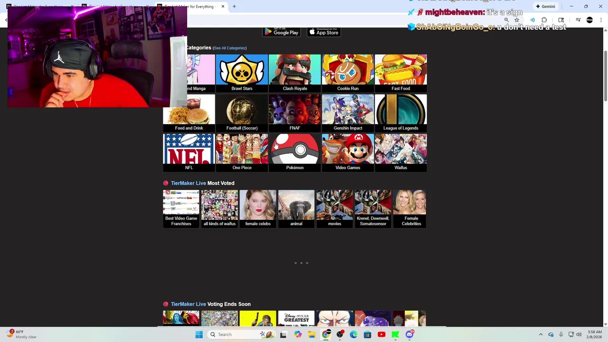The width and height of the screenshot is (608, 342).
Task: Open Krenel, Downwell, Somatosensor tier list
Action: [x=373, y=209]
